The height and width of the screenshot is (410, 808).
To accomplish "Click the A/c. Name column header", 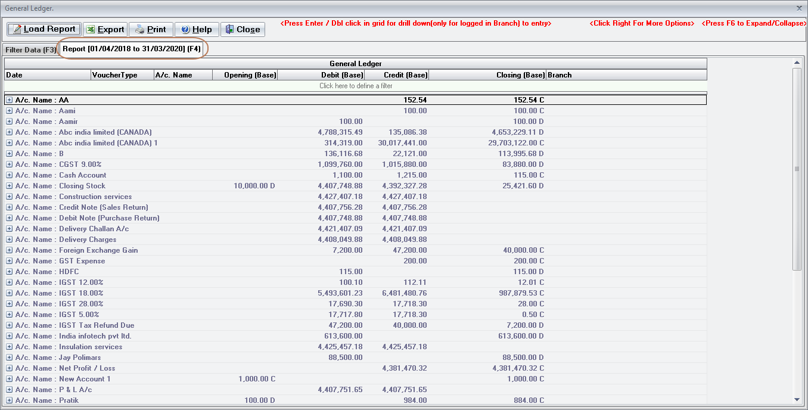I will click(x=182, y=75).
